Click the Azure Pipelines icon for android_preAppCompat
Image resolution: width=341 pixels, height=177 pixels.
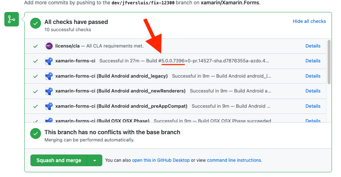(x=49, y=106)
